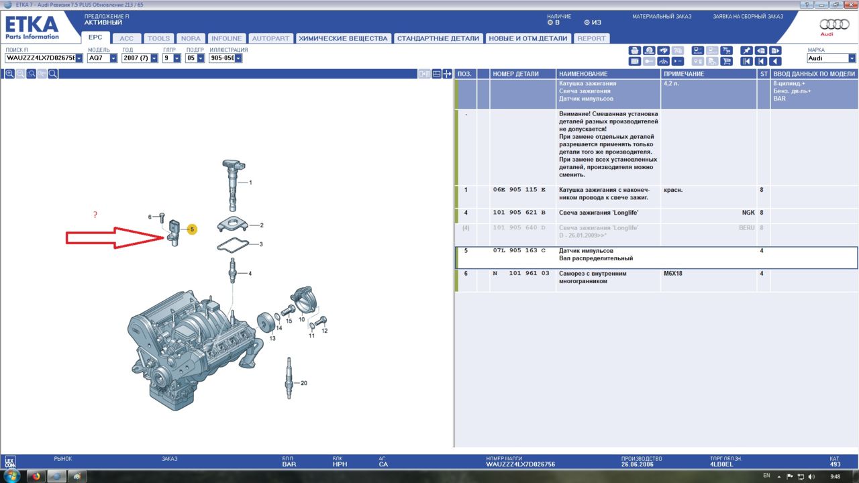The image size is (859, 483).
Task: Select the 'ИЗ' availability radio button
Action: pyautogui.click(x=587, y=22)
